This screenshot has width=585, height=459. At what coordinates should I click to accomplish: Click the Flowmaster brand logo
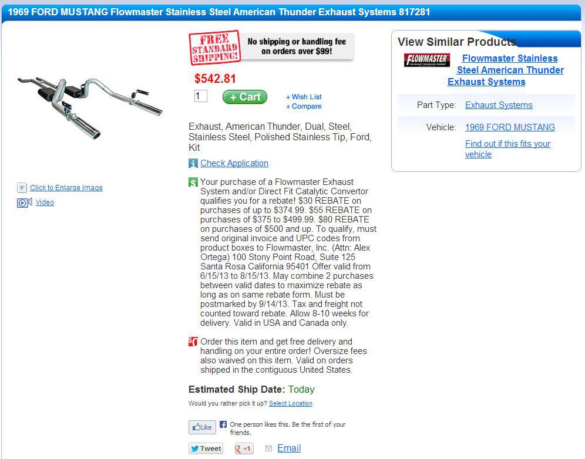pos(427,60)
